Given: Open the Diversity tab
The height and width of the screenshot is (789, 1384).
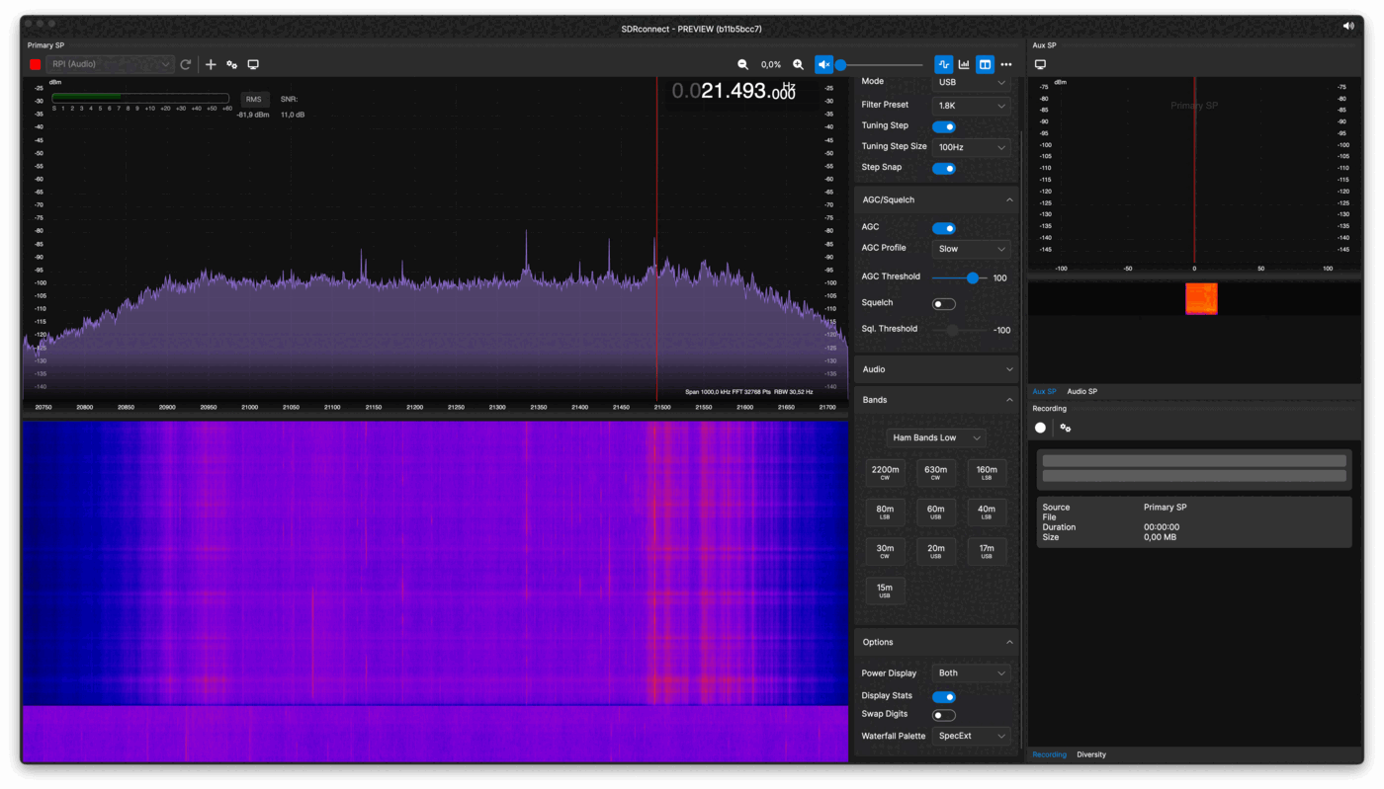Looking at the screenshot, I should pyautogui.click(x=1091, y=754).
